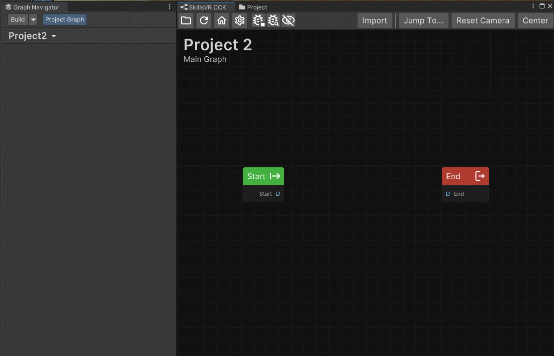
Task: Click the refresh icon in toolbar
Action: click(x=204, y=20)
